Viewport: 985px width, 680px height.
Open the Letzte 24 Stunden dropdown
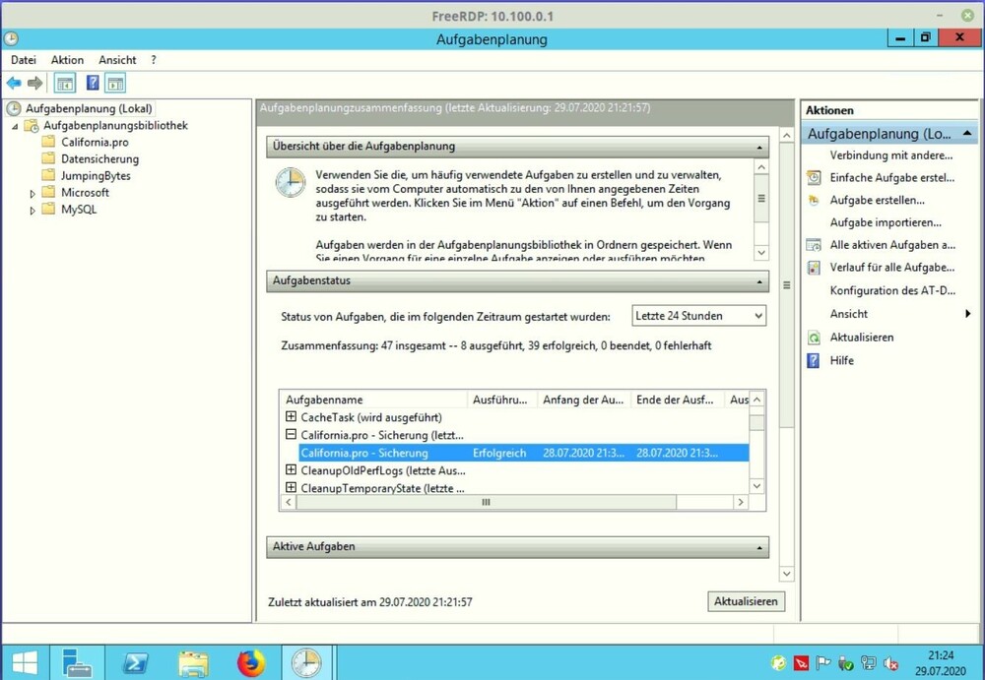coord(698,316)
